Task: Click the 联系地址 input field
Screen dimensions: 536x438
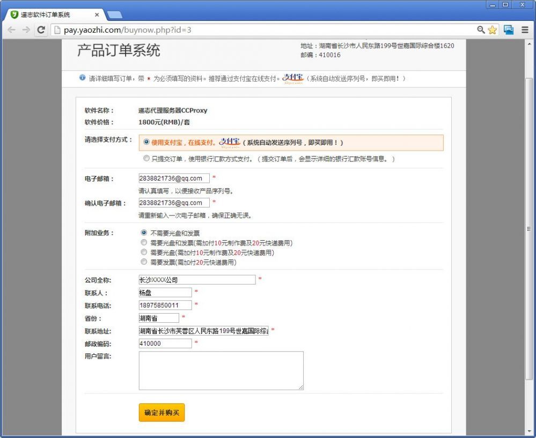Action: 204,331
